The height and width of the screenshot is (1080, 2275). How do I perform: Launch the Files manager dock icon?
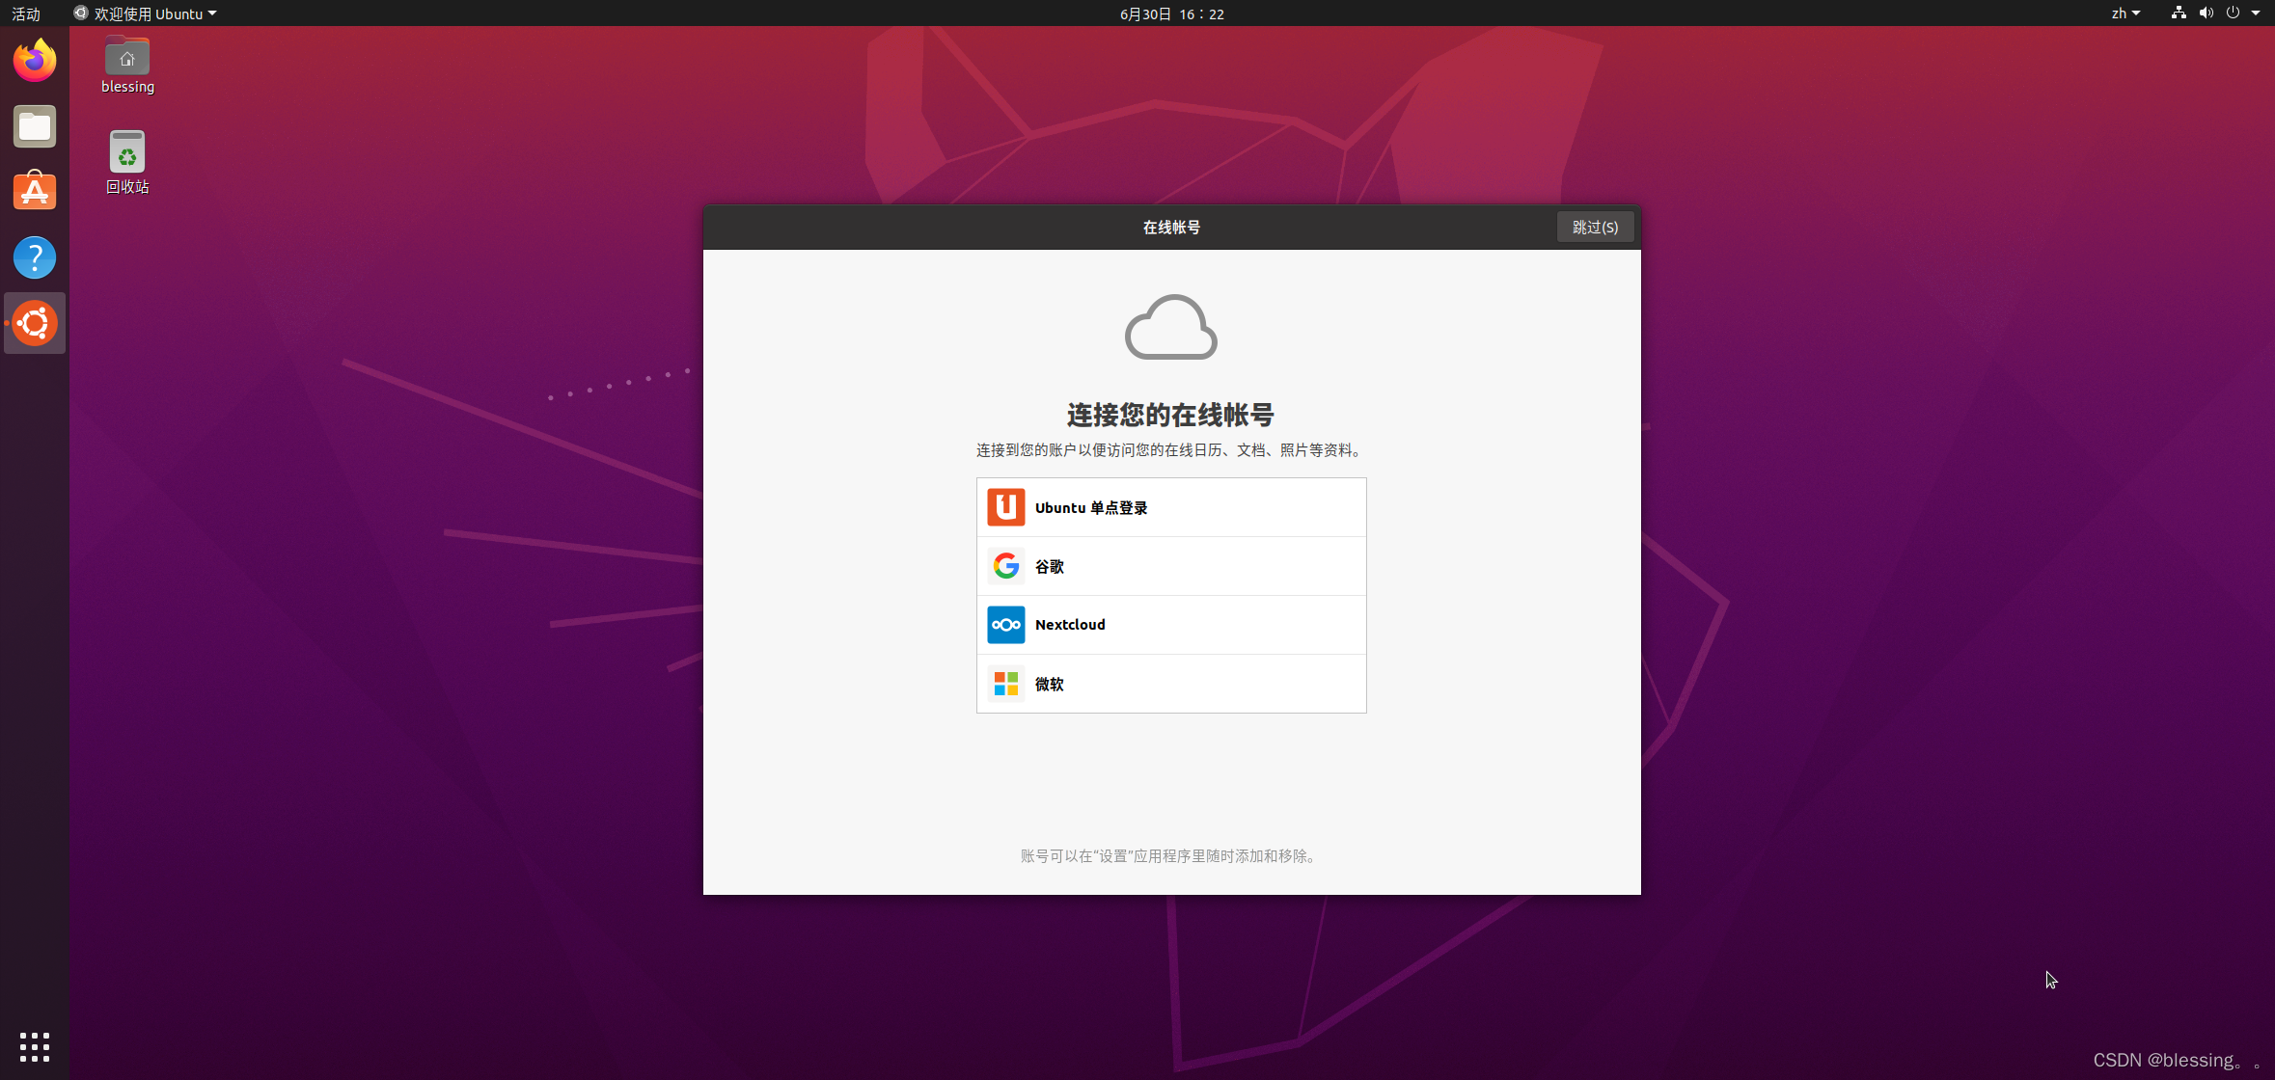(x=35, y=126)
